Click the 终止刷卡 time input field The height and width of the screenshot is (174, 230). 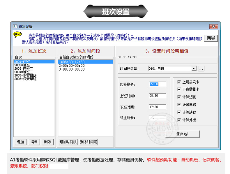tap(157, 118)
